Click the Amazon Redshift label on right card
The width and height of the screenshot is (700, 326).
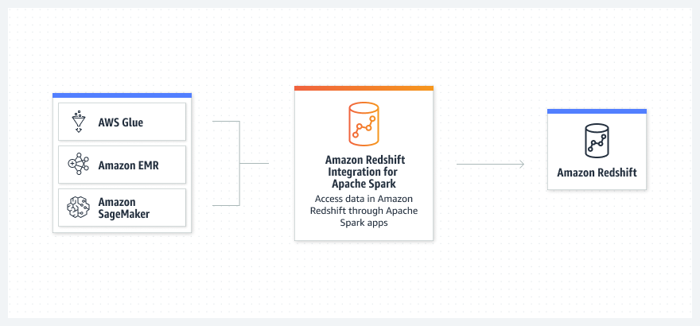coord(597,173)
